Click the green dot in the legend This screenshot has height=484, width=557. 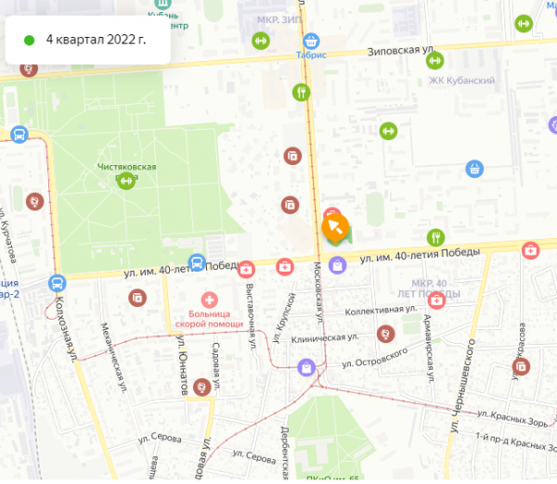pyautogui.click(x=29, y=41)
